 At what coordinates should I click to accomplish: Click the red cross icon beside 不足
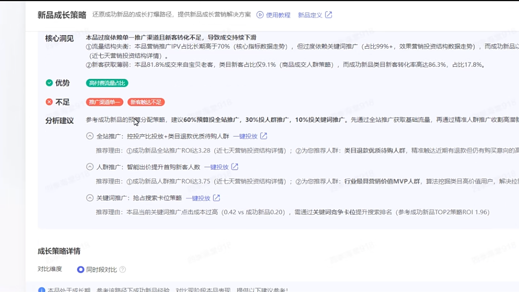[x=49, y=102]
